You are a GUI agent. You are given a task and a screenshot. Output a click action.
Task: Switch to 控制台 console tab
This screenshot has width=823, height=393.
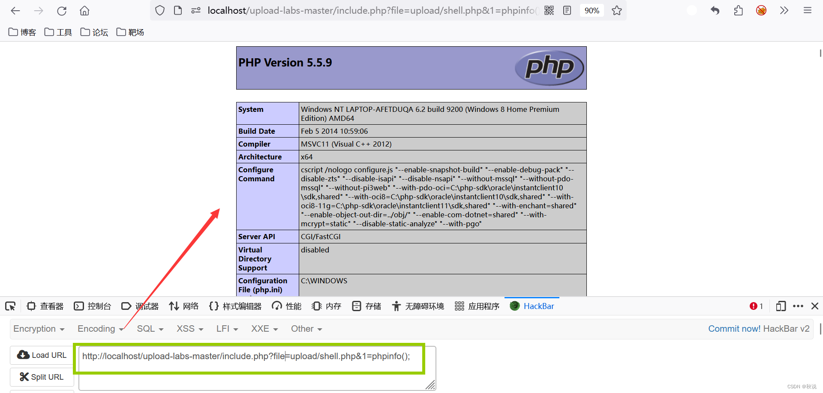(93, 306)
